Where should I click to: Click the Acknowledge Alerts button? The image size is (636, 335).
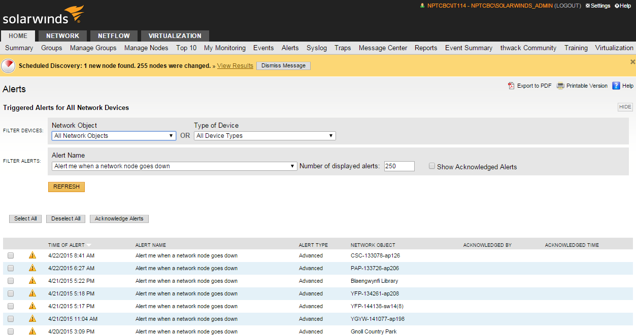tap(119, 219)
